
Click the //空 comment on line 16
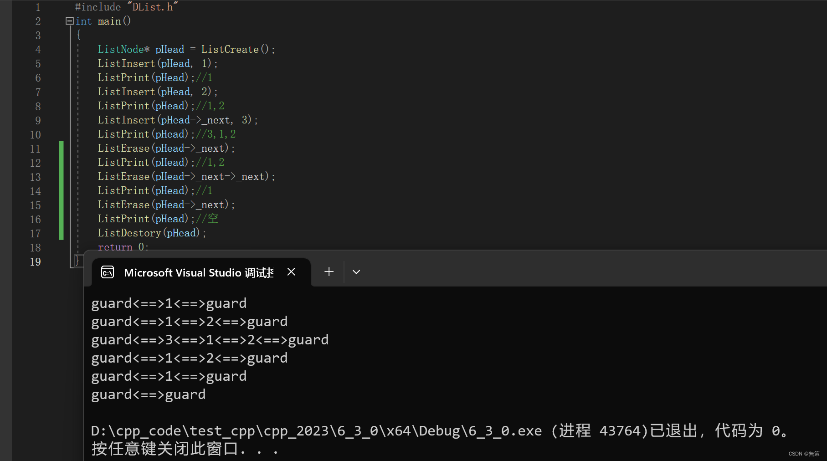tap(207, 219)
